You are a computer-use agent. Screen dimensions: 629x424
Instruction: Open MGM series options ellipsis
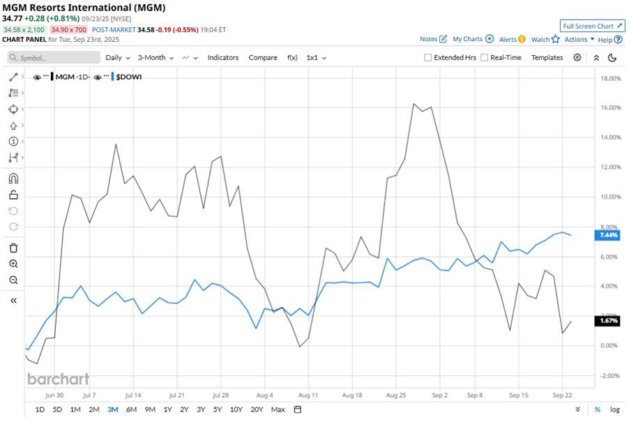point(46,76)
